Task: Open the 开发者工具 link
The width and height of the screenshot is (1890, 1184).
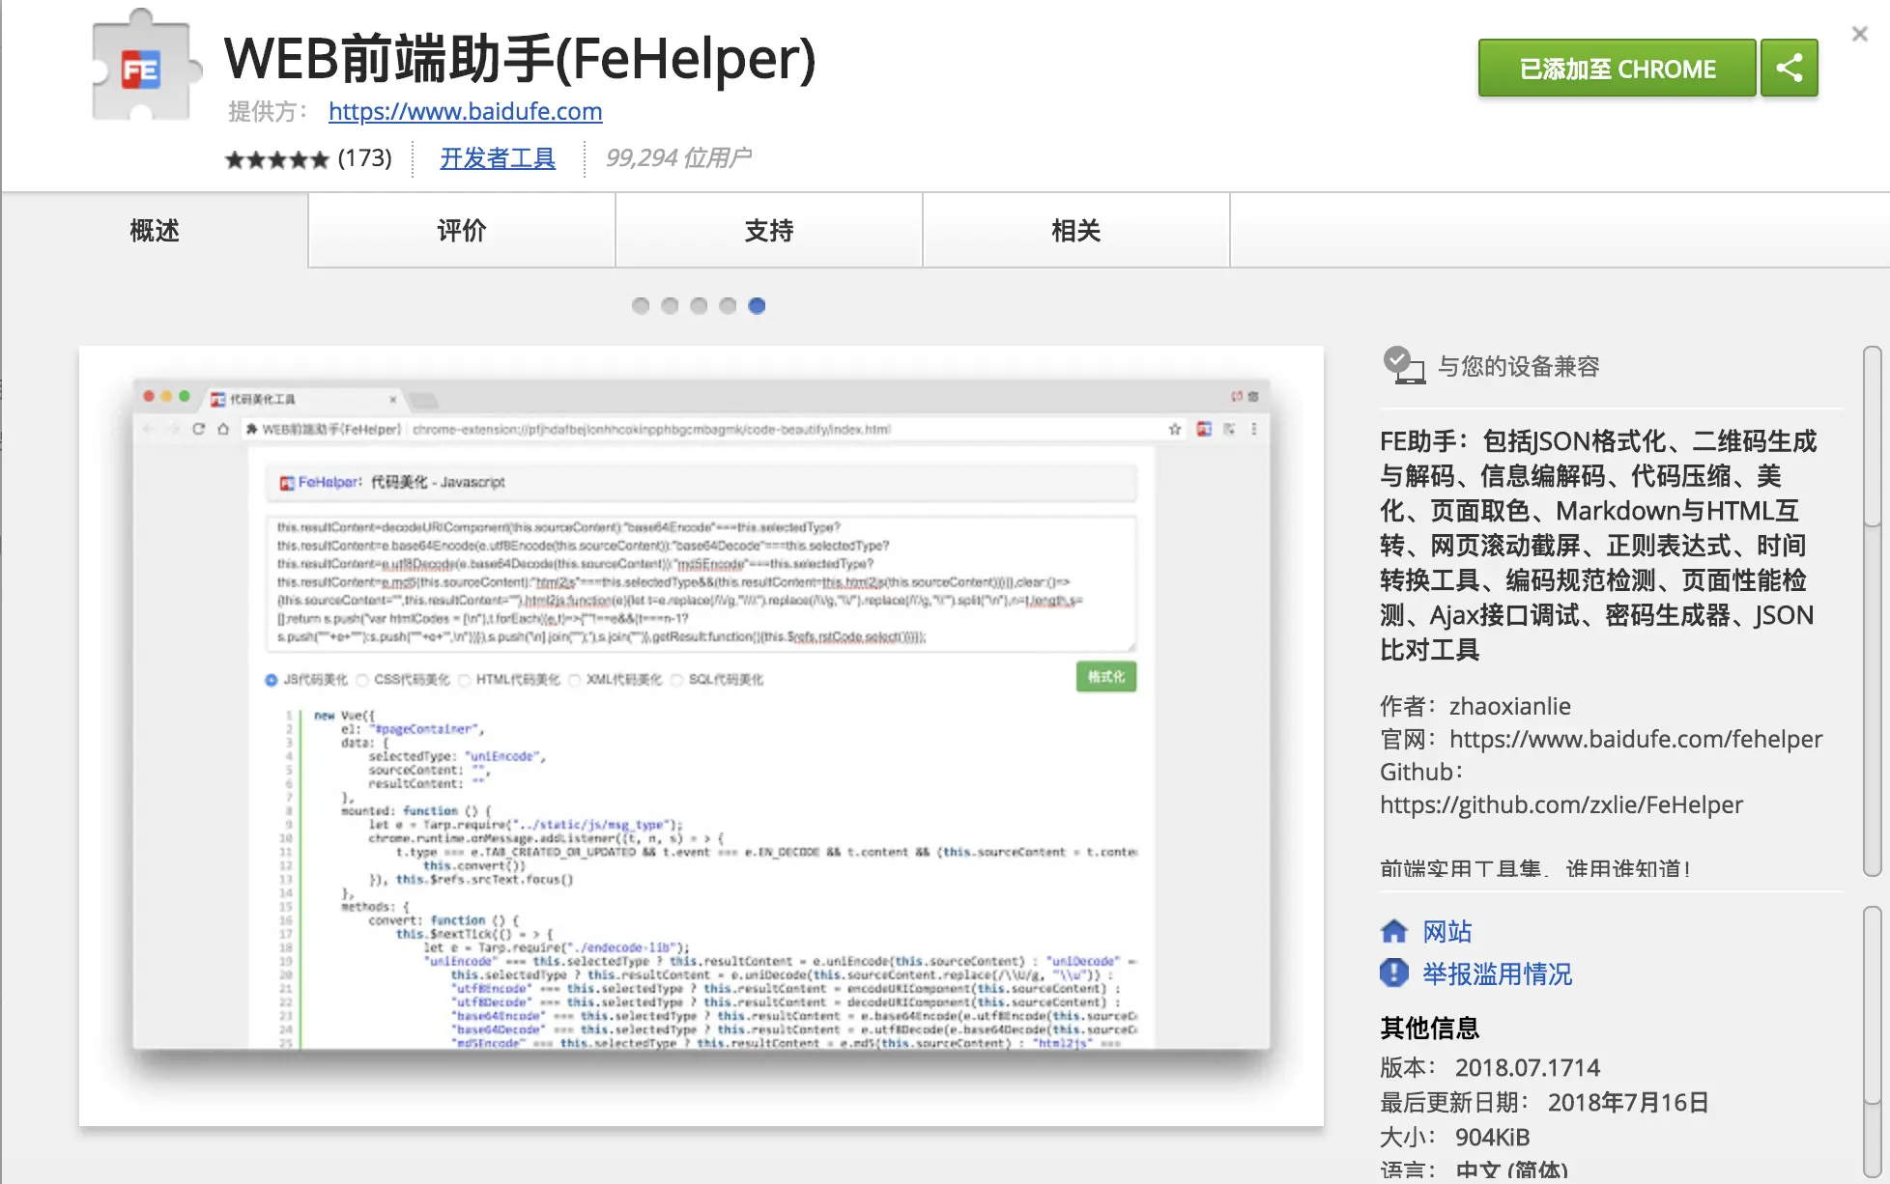Action: pos(498,158)
